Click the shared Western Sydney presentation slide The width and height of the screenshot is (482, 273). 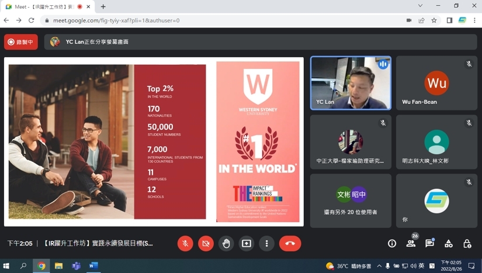point(154,141)
